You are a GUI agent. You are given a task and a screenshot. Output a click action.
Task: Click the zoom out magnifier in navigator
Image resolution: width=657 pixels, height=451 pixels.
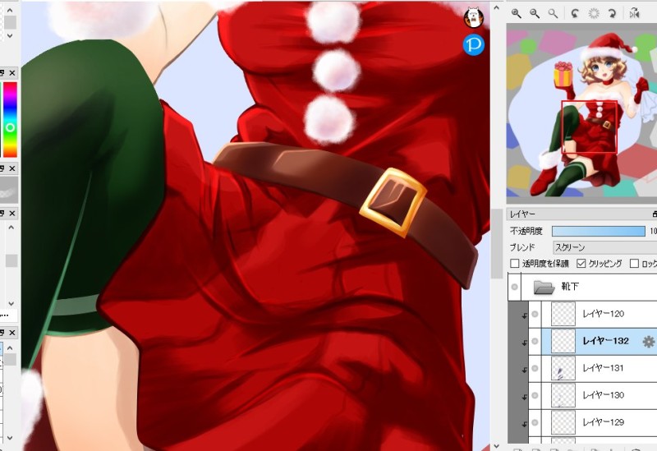535,13
